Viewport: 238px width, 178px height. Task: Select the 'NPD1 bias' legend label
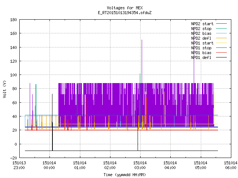click(x=201, y=53)
